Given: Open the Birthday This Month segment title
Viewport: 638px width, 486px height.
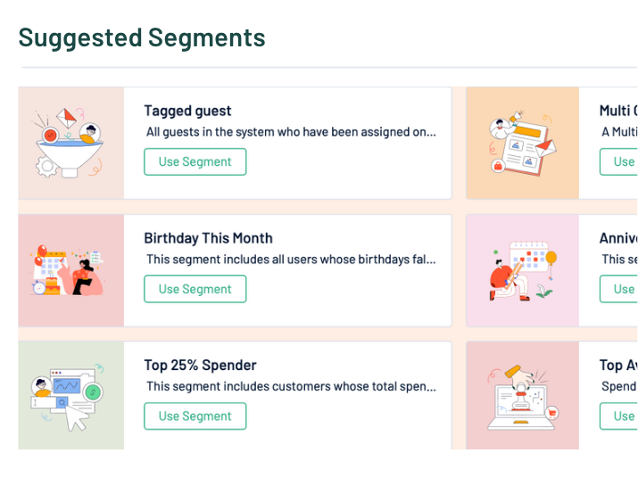Looking at the screenshot, I should point(208,238).
